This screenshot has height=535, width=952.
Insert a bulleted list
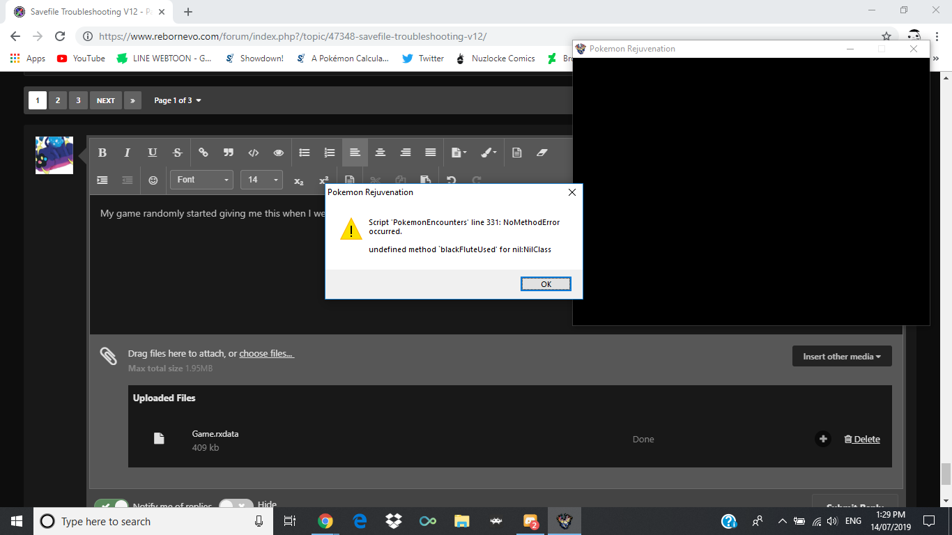[305, 153]
